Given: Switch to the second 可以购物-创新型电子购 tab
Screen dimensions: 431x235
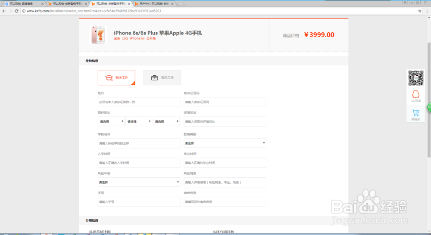Looking at the screenshot, I should (x=67, y=4).
